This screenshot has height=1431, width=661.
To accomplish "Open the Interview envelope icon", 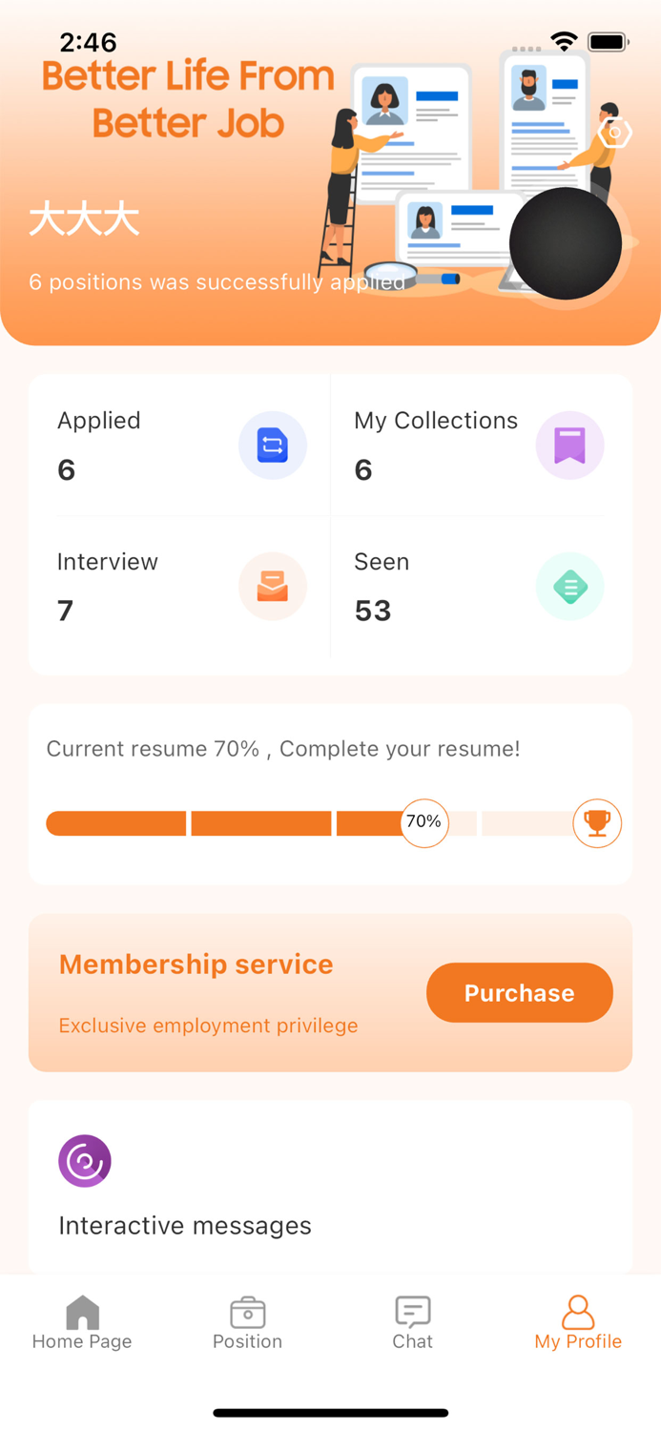I will [x=273, y=586].
